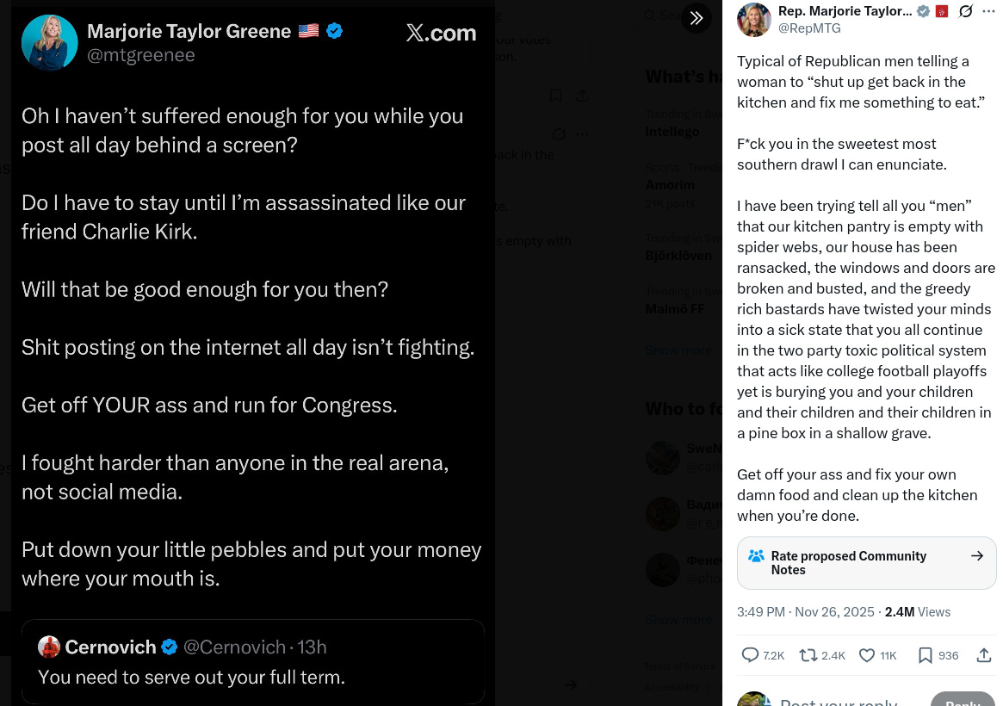Click the reply count icon showing 7.2K
The width and height of the screenshot is (1003, 706).
[x=751, y=655]
